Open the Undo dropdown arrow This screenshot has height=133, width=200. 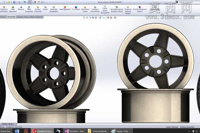[27, 2]
